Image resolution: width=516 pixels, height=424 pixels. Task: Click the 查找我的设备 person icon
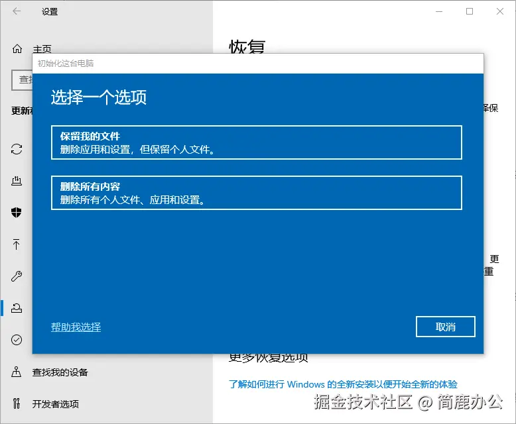[x=17, y=372]
